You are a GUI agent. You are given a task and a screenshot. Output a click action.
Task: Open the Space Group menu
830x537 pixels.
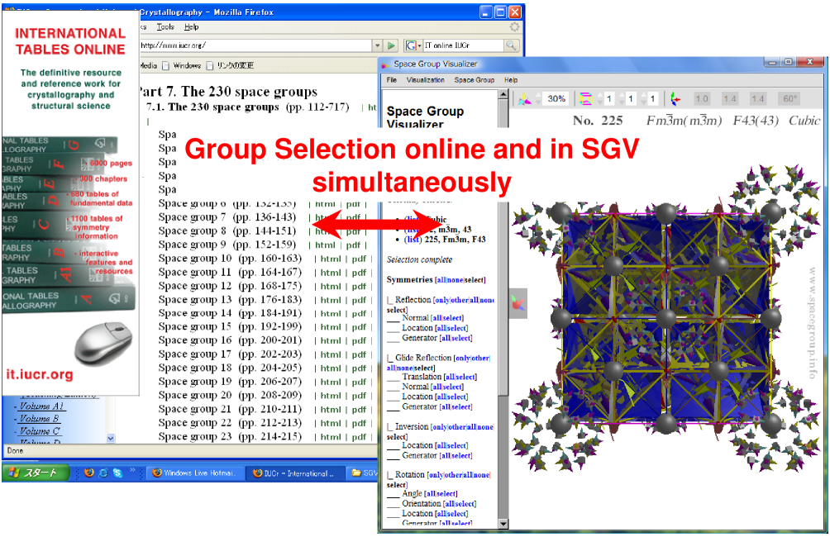(475, 80)
